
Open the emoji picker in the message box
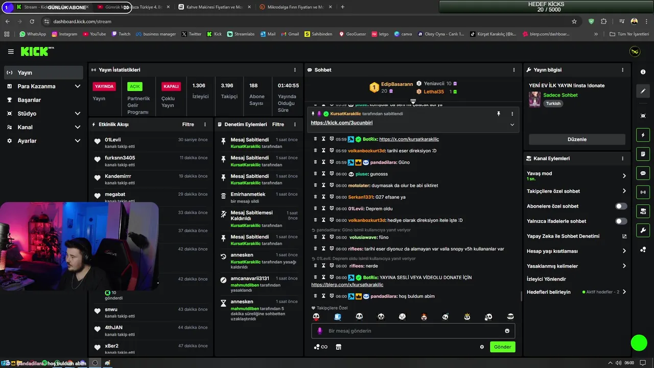[507, 331]
